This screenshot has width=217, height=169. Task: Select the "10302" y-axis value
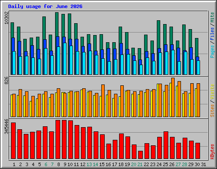click(6, 18)
